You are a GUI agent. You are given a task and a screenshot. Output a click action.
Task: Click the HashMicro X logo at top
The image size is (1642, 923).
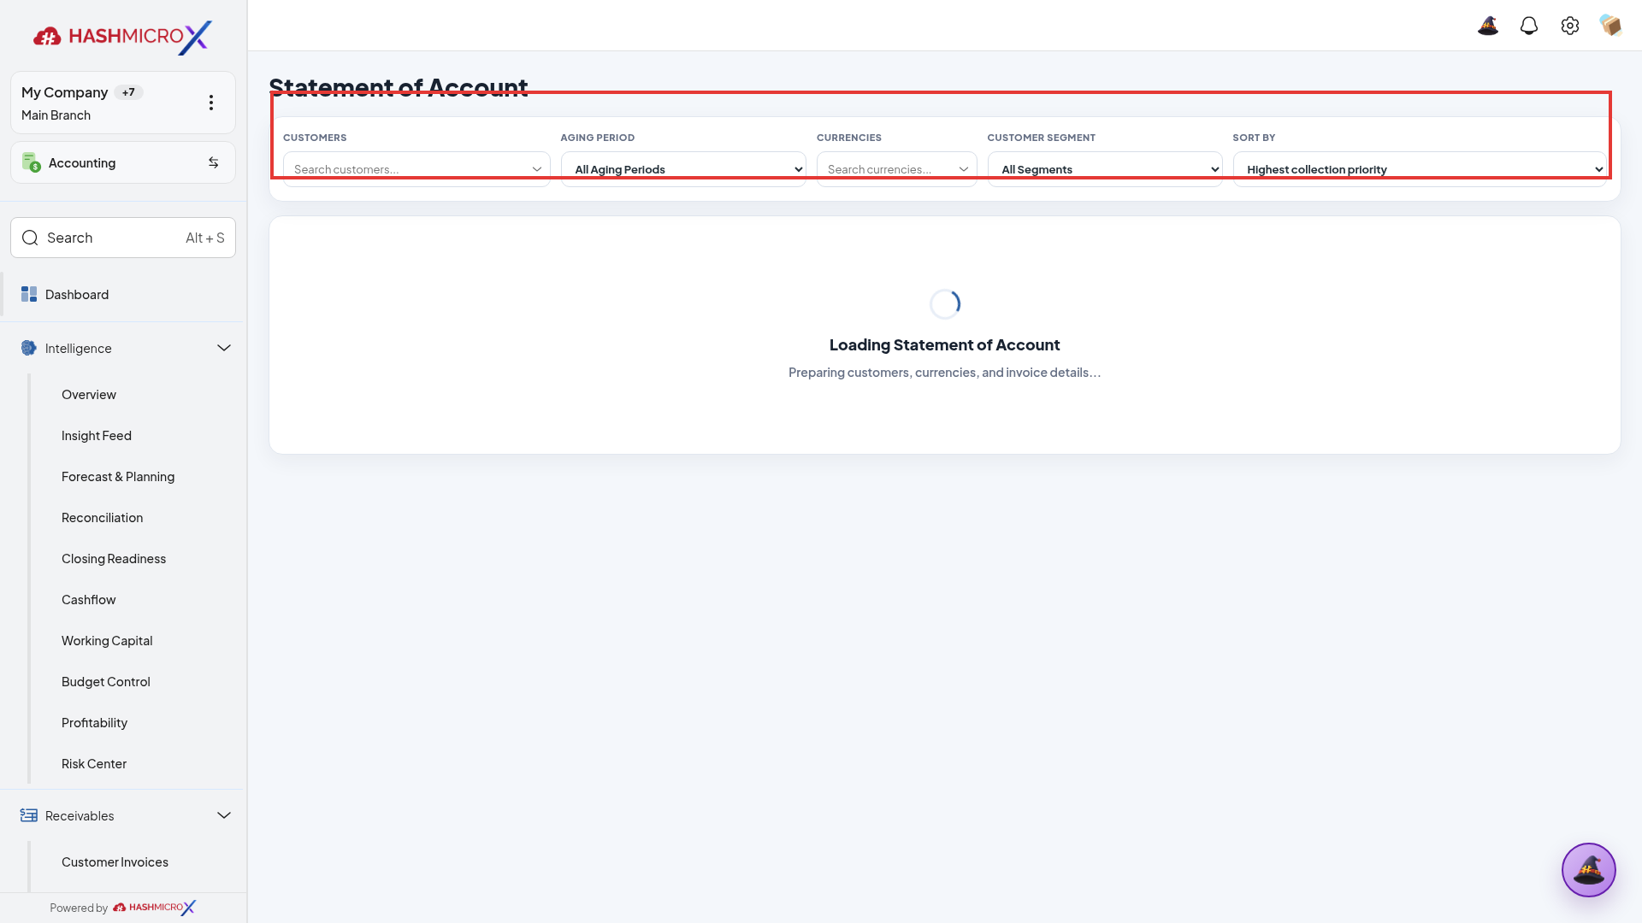123,37
